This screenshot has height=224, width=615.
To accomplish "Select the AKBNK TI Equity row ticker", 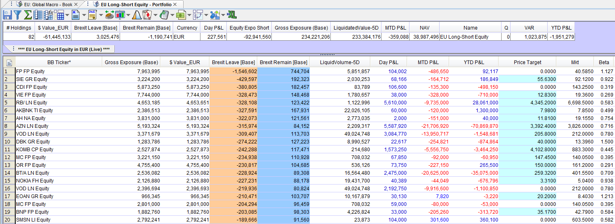I will coord(35,111).
